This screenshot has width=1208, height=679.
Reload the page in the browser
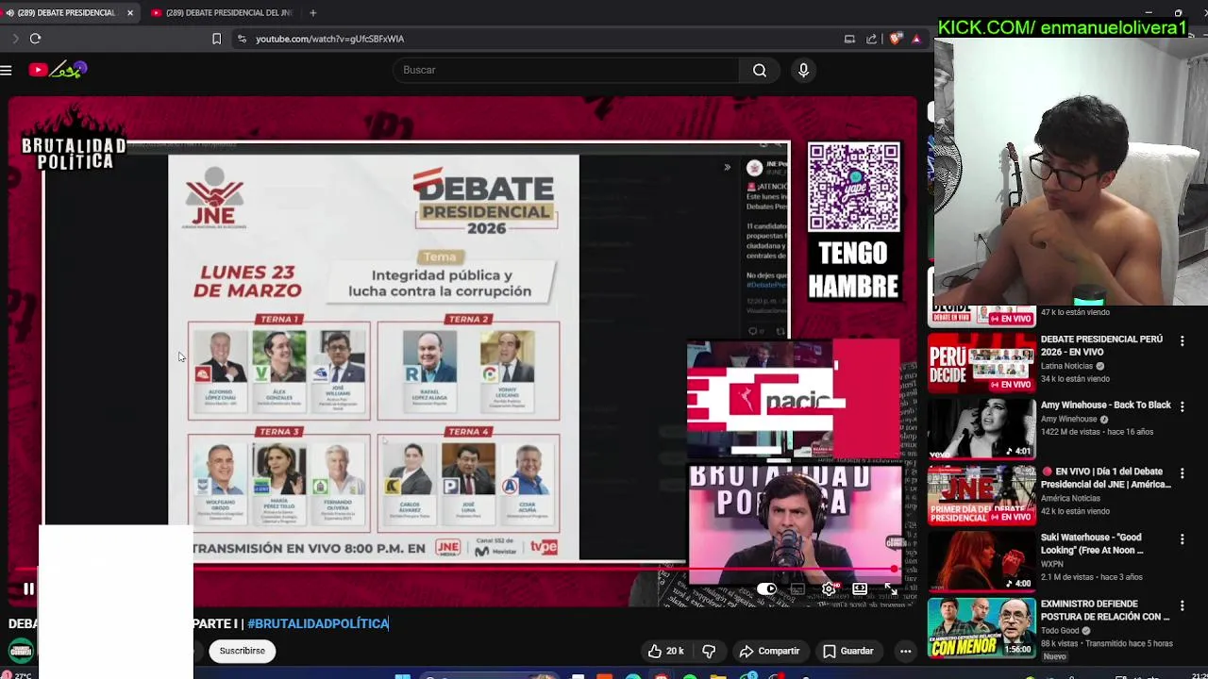(x=35, y=39)
